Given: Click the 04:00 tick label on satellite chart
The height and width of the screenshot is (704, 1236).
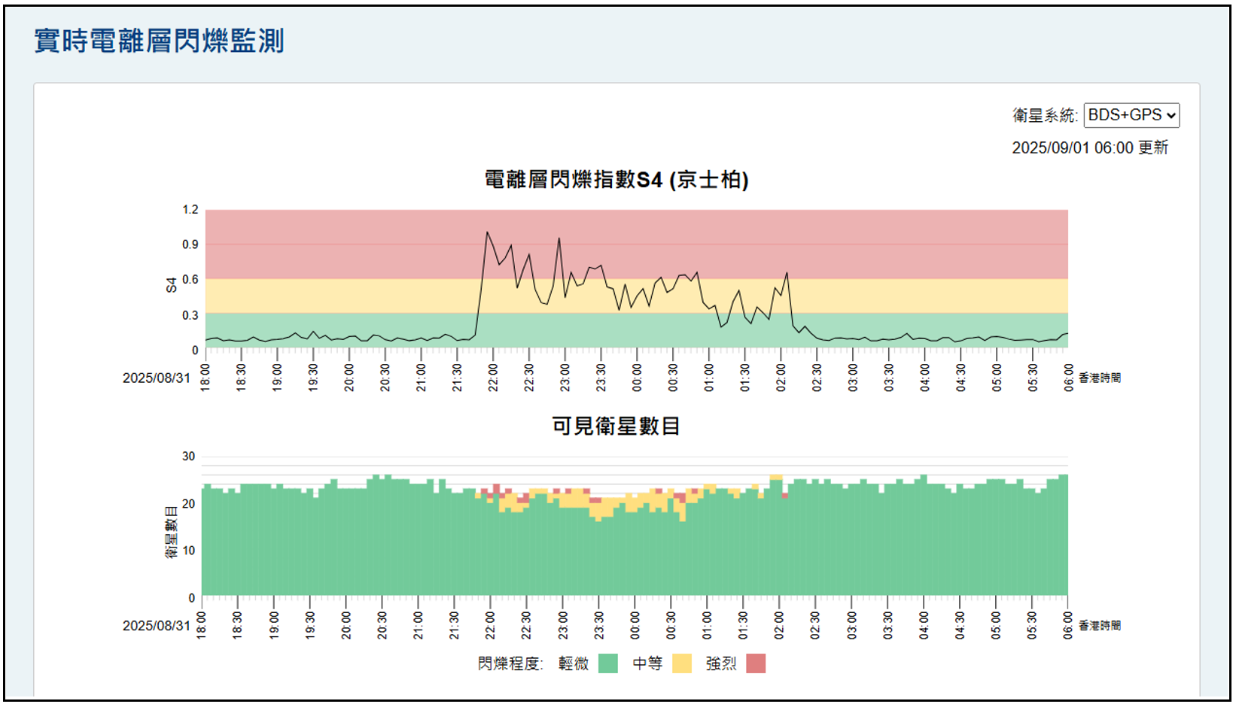Looking at the screenshot, I should click(924, 626).
